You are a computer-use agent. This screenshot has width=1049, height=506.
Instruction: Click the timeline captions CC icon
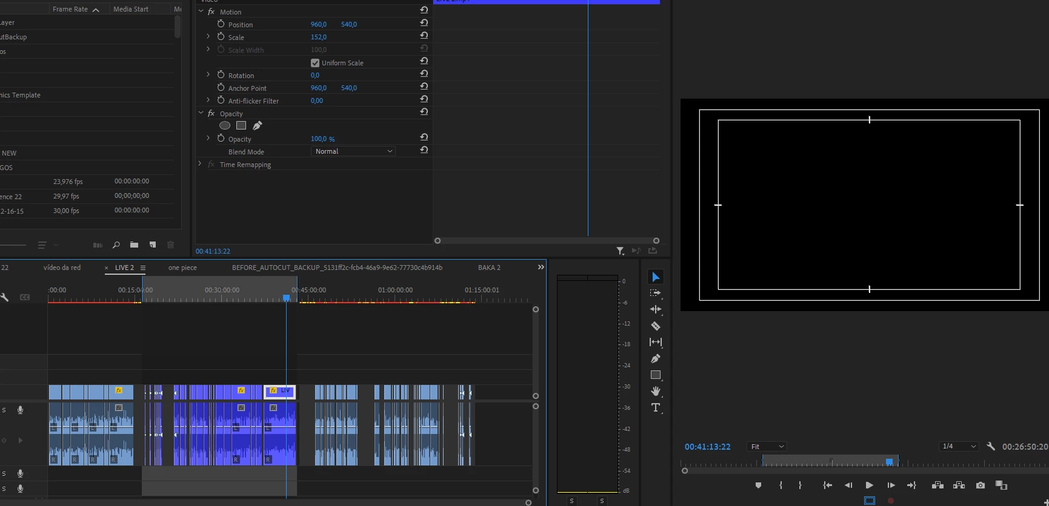(25, 297)
